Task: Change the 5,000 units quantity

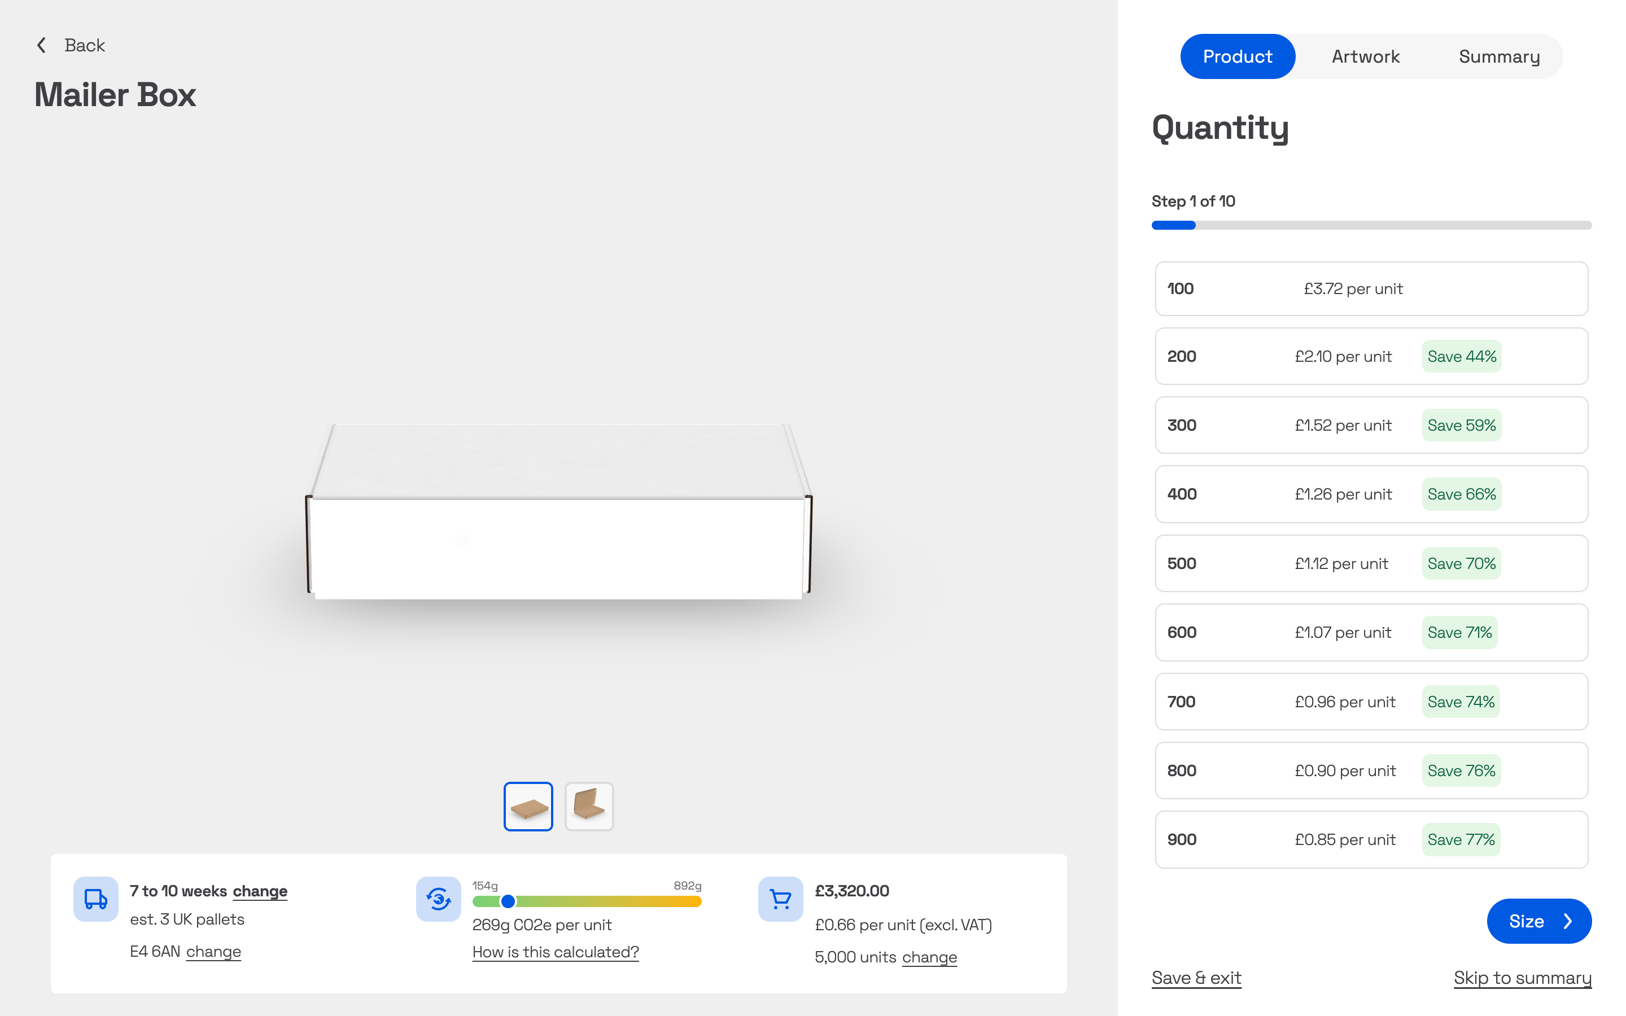Action: click(929, 957)
